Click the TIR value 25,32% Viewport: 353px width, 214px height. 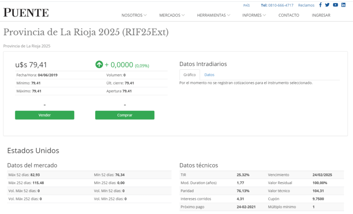pyautogui.click(x=243, y=175)
